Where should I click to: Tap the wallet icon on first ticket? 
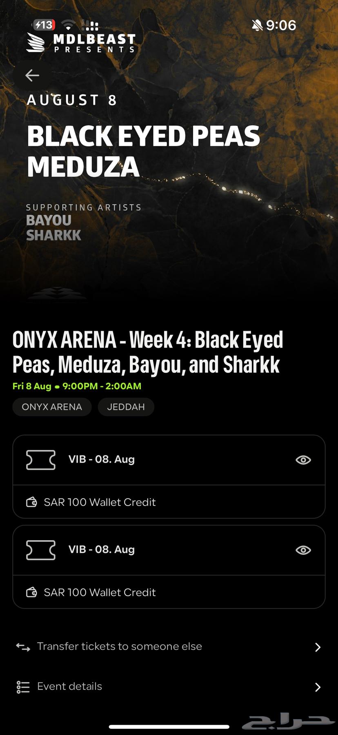[x=31, y=502]
